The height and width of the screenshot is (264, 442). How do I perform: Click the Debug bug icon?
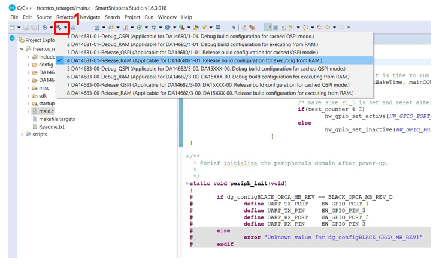154,28
